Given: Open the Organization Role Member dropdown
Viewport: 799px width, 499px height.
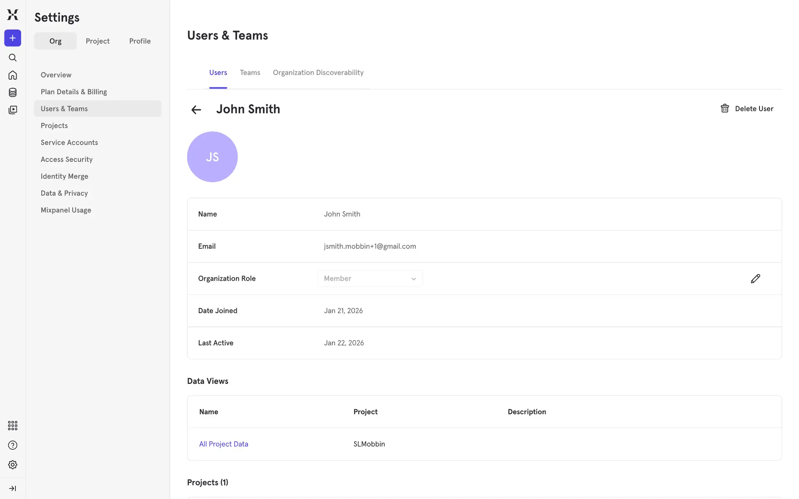Looking at the screenshot, I should point(370,279).
